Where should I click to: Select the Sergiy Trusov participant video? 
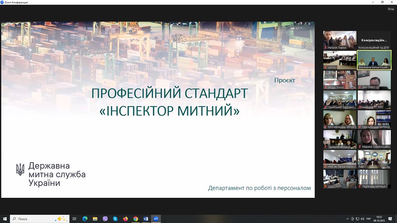pos(340,79)
